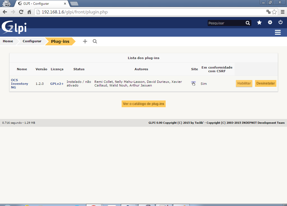The width and height of the screenshot is (287, 206).
Task: Click the logout power icon
Action: [x=280, y=22]
